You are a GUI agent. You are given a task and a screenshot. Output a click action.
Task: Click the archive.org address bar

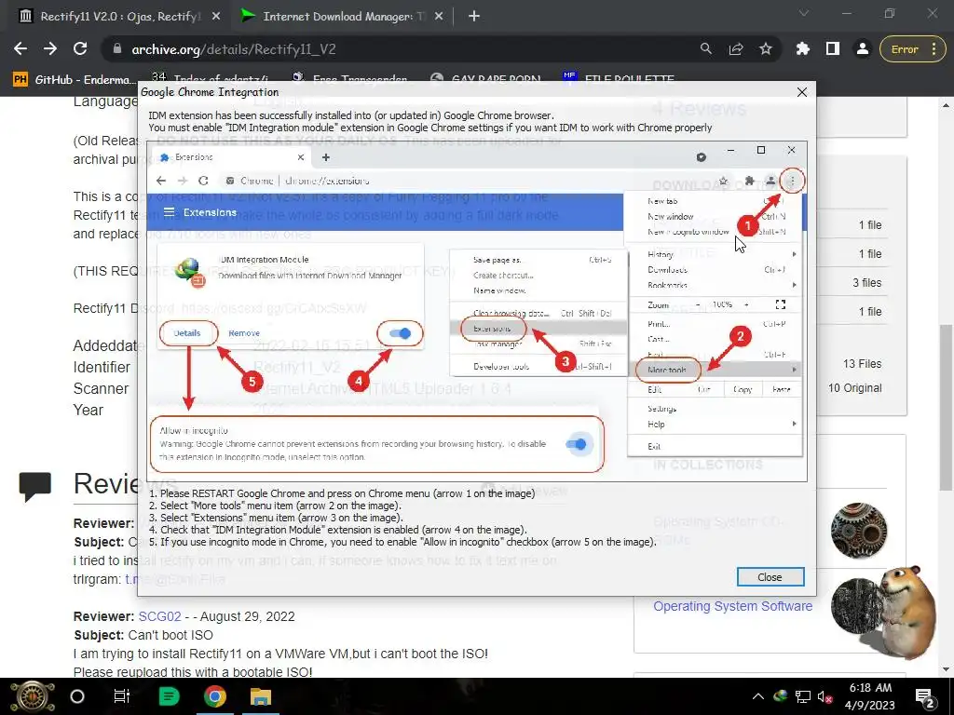[x=402, y=49]
